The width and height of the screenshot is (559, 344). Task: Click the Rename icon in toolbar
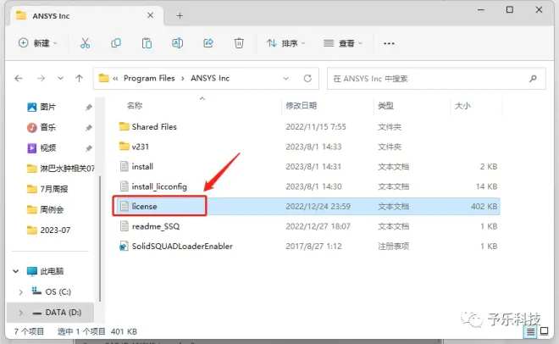(x=177, y=43)
